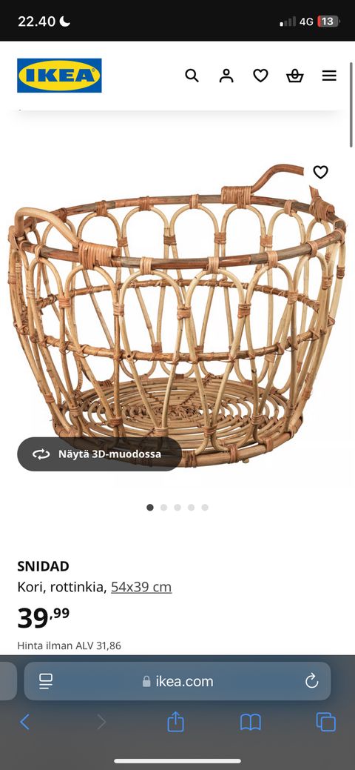Image resolution: width=355 pixels, height=770 pixels.
Task: Open Safari bookmarks
Action: click(251, 722)
